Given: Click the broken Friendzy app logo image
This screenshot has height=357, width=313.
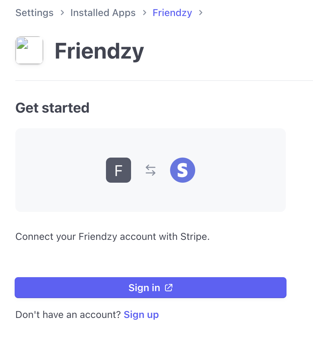Looking at the screenshot, I should 29,50.
